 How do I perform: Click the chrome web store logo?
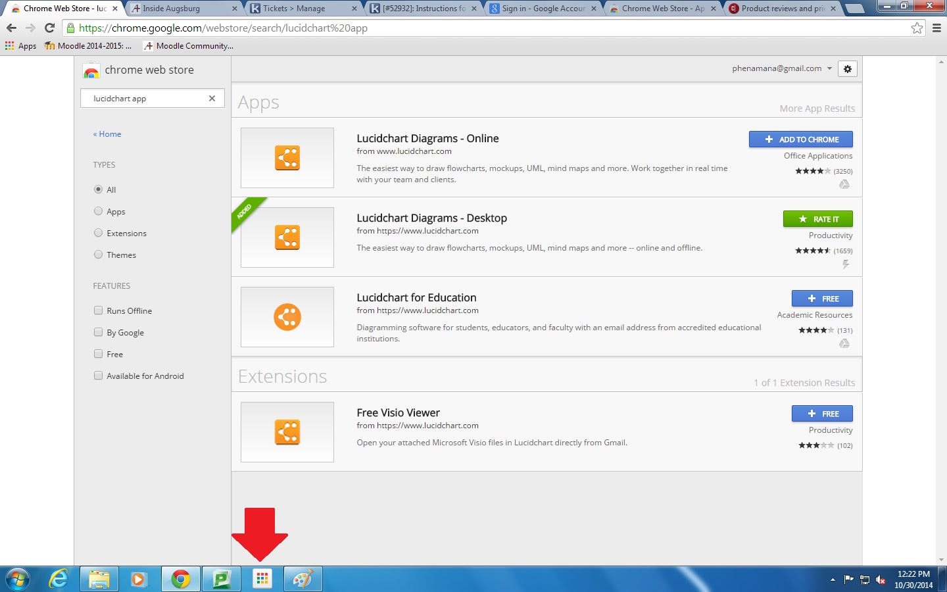[139, 70]
